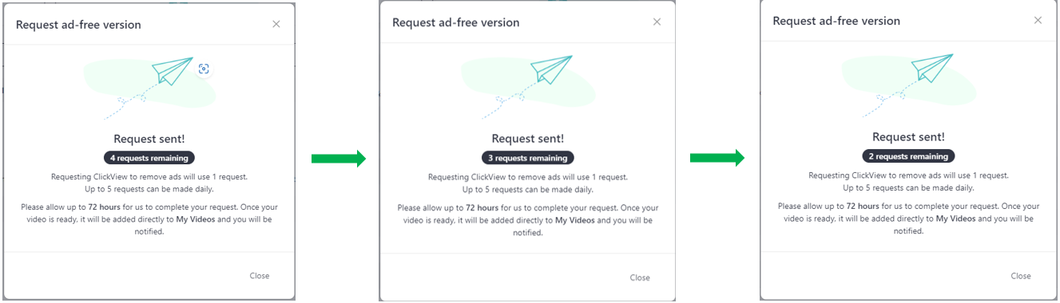Click the green arrow pointing to 3 requests dialog
Viewport: 1060px width, 303px height.
(339, 159)
